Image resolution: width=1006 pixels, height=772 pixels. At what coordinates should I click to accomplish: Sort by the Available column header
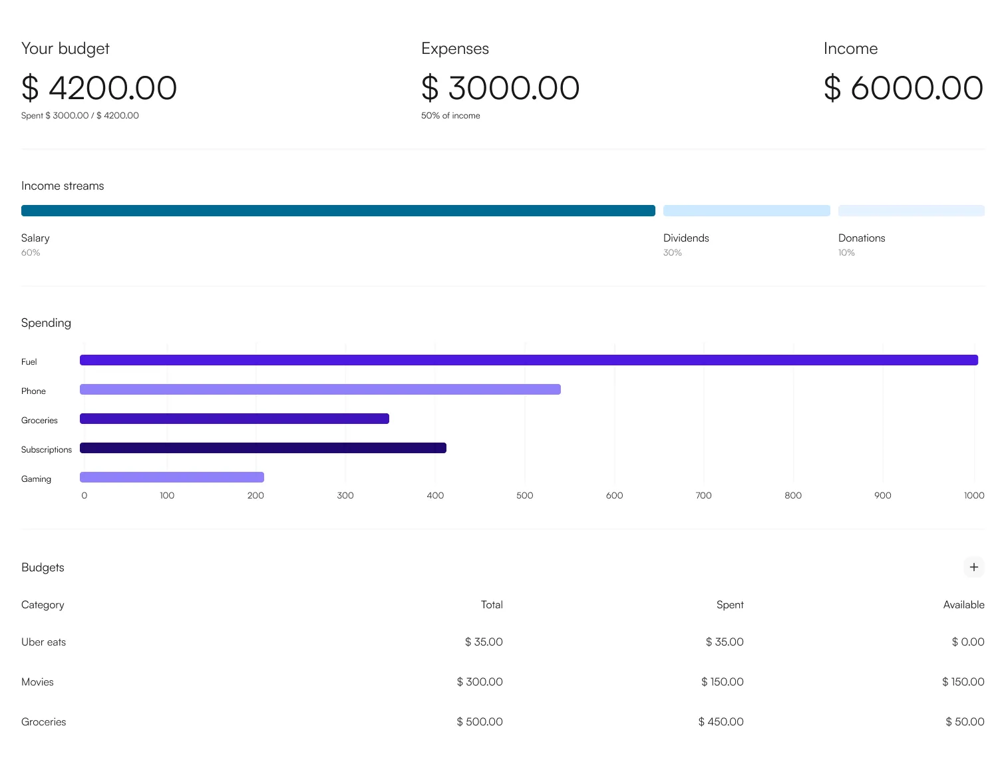tap(963, 605)
